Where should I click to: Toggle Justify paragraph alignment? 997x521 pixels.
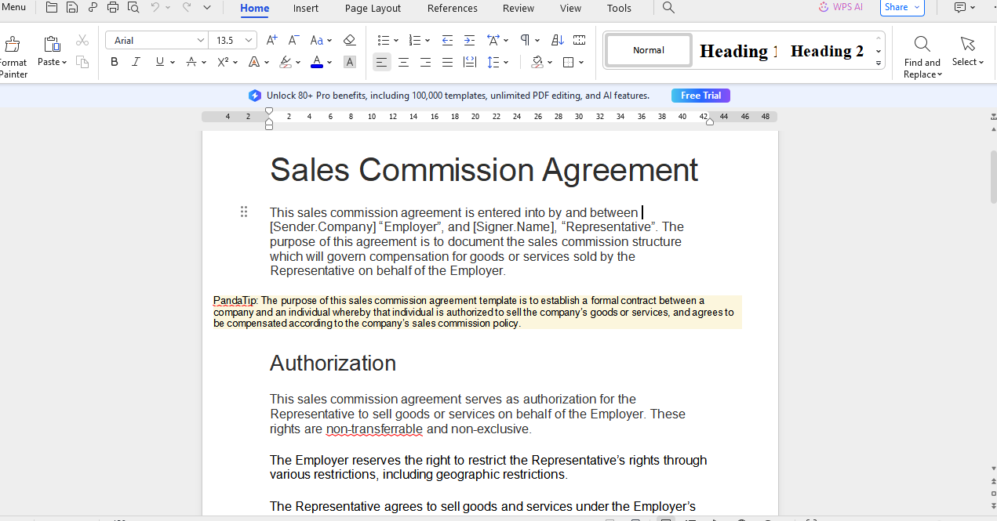click(x=447, y=62)
